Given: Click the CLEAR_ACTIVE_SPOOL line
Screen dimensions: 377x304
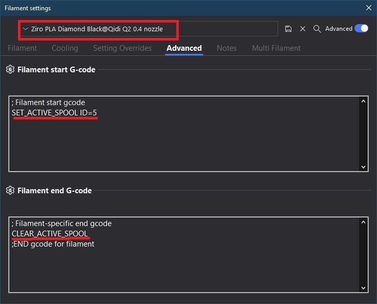Looking at the screenshot, I should coord(50,233).
